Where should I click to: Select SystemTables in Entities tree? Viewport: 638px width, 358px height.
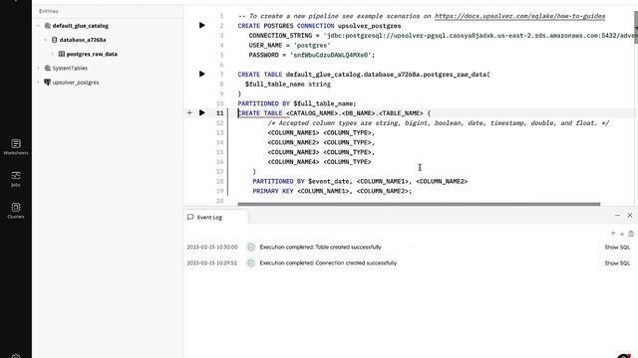70,69
